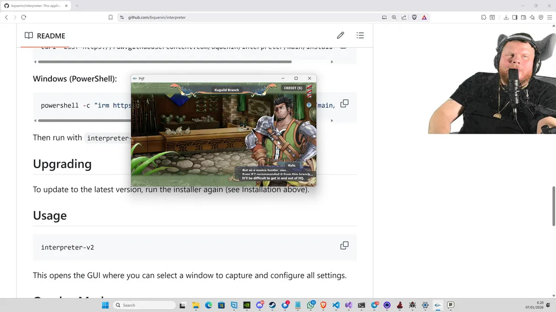Open the Brave Wallet icon
The image size is (556, 312).
click(x=523, y=17)
